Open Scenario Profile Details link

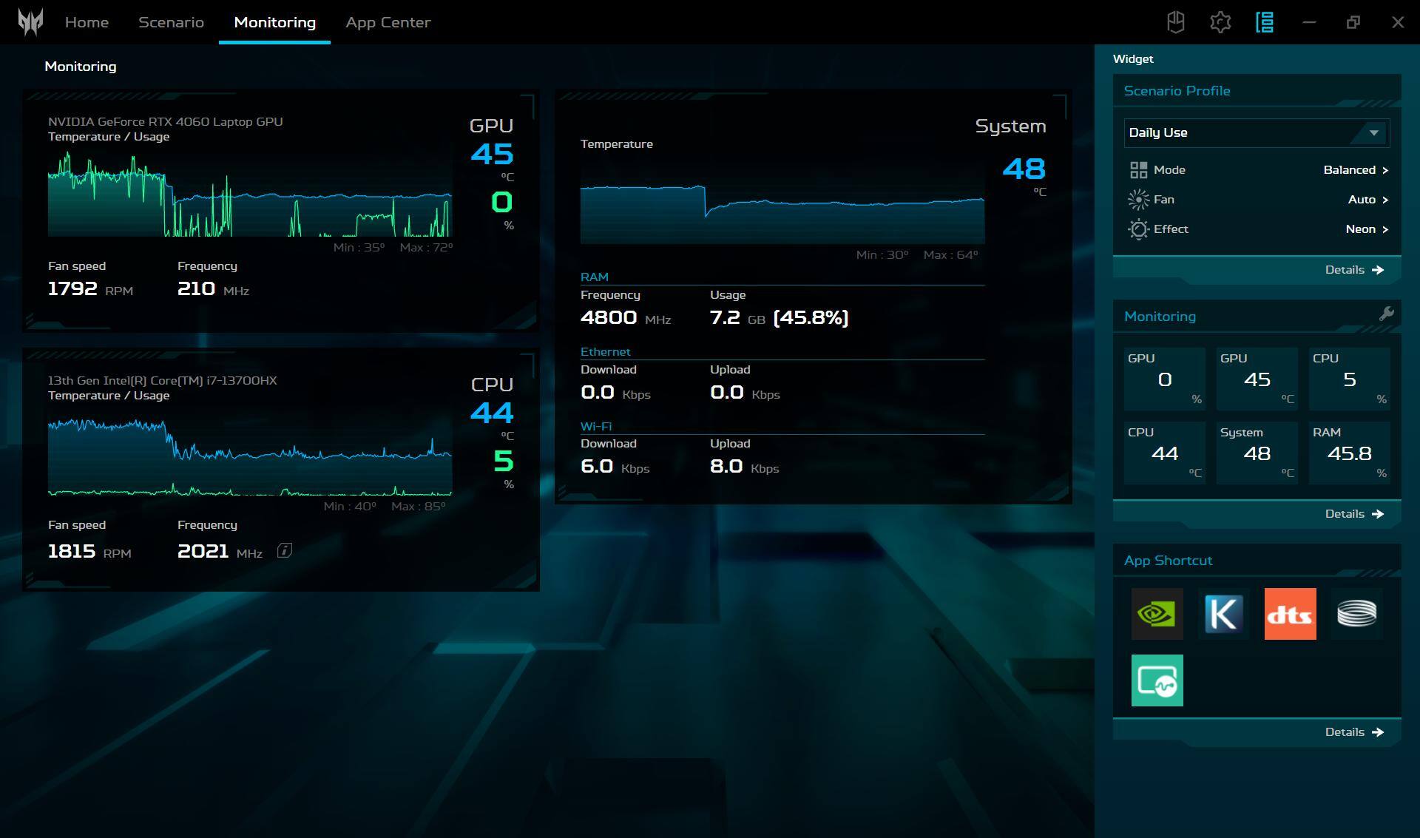[1353, 270]
